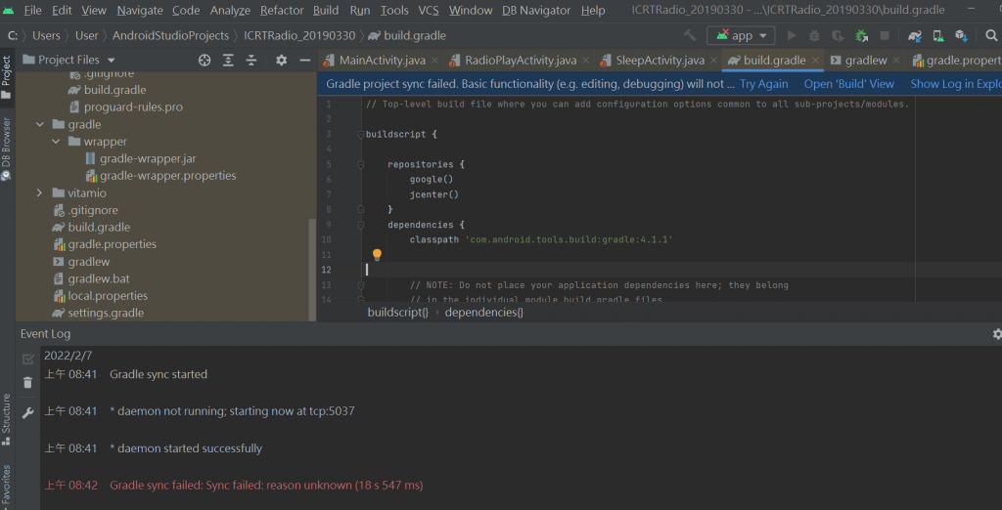Image resolution: width=1002 pixels, height=510 pixels.
Task: Click the Search Everywhere magnifier icon
Action: (991, 36)
